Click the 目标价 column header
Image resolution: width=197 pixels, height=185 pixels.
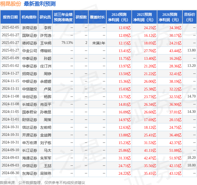[190, 17]
